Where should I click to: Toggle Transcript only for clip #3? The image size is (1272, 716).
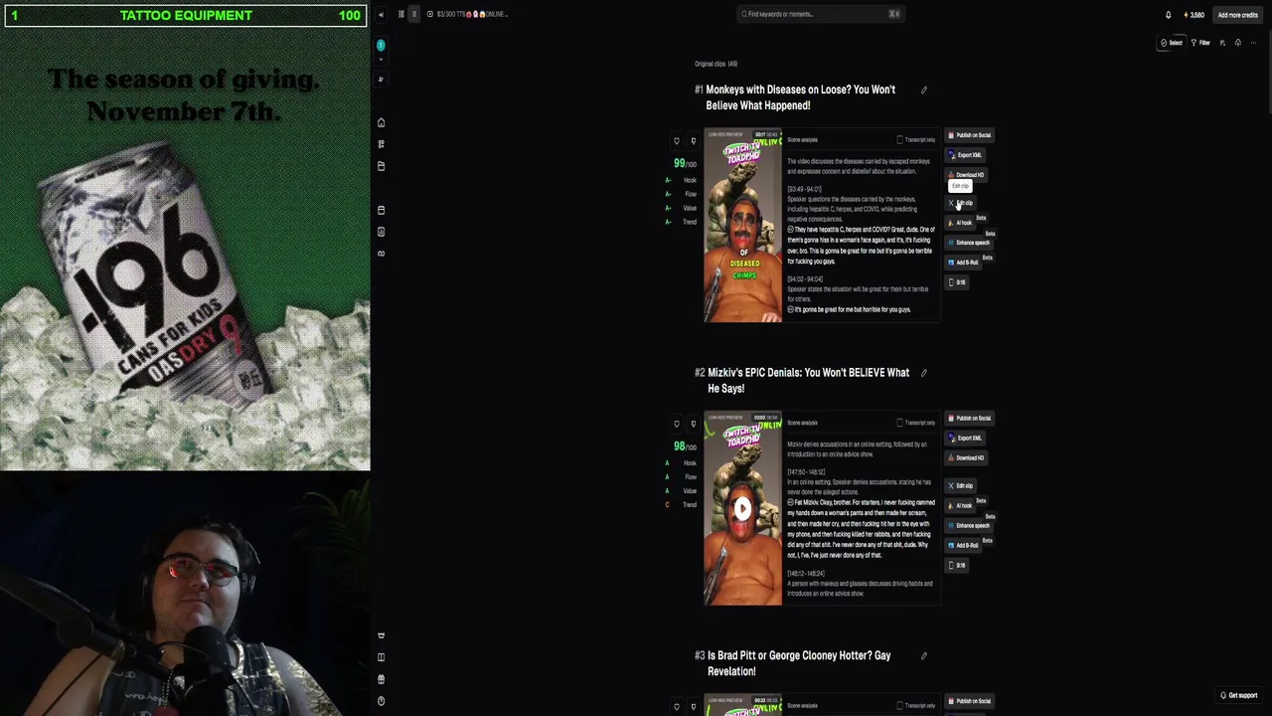coord(916,706)
